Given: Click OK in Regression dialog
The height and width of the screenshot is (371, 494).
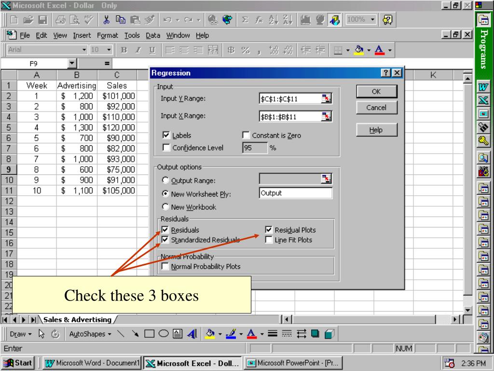Looking at the screenshot, I should (376, 91).
